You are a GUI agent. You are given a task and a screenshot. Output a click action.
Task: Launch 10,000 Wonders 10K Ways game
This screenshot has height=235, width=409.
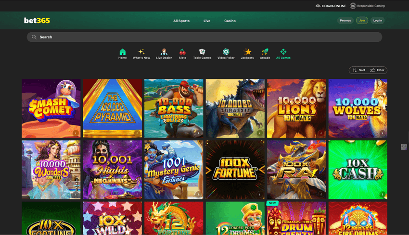51,170
